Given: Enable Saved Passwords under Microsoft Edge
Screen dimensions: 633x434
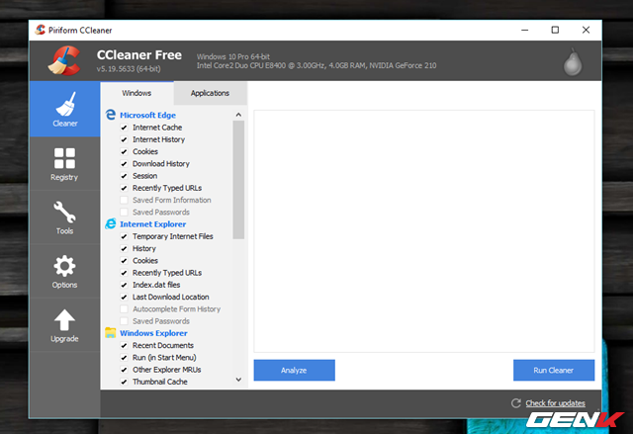Looking at the screenshot, I should click(124, 213).
